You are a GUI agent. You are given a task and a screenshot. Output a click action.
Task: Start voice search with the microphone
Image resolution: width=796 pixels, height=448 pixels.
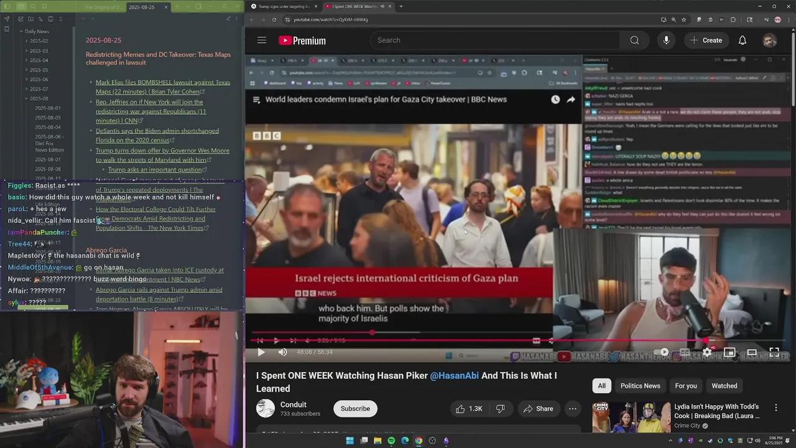coord(666,40)
